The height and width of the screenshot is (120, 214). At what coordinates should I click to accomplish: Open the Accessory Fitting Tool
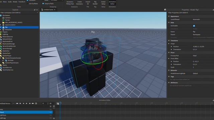(70, 3)
